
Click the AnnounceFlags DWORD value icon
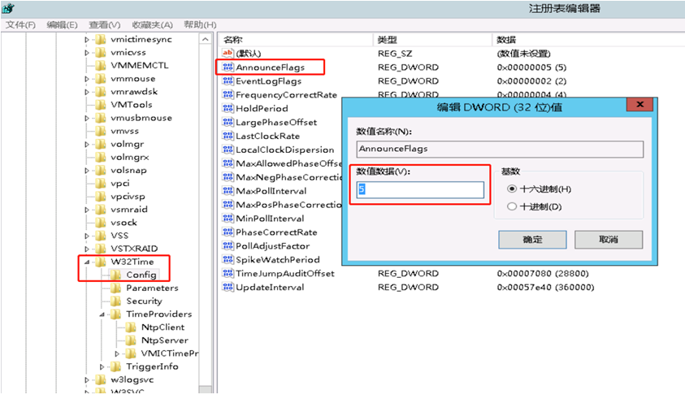coord(228,67)
